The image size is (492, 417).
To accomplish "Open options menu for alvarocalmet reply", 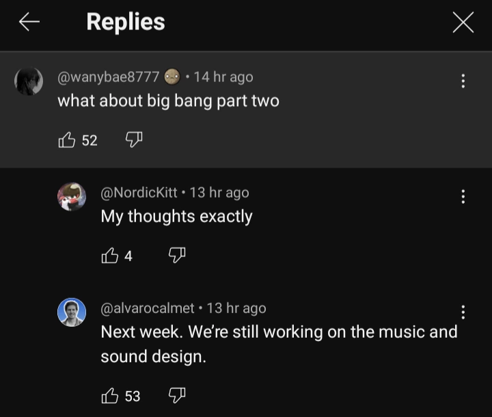I will (463, 312).
